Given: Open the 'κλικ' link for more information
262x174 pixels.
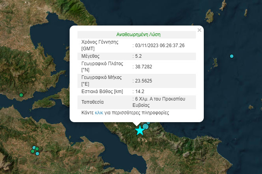Looking at the screenshot, I should click(99, 112).
